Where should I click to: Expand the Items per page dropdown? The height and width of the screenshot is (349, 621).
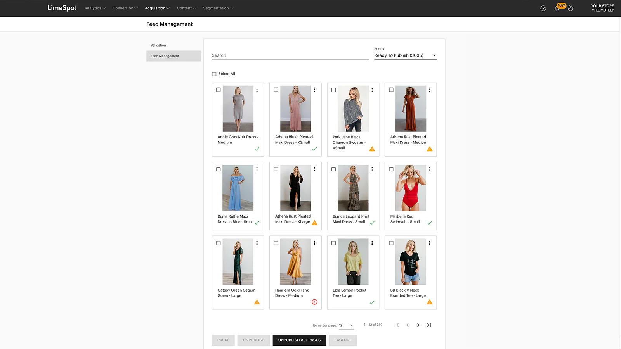point(346,325)
